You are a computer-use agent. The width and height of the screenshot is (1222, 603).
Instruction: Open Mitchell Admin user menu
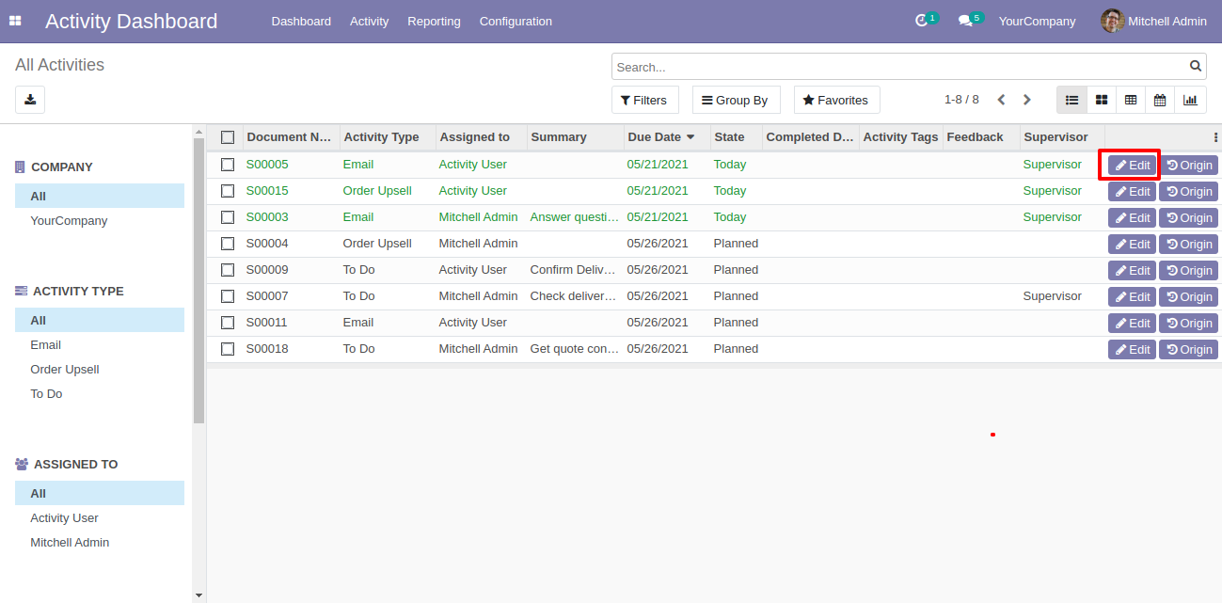pos(1154,21)
